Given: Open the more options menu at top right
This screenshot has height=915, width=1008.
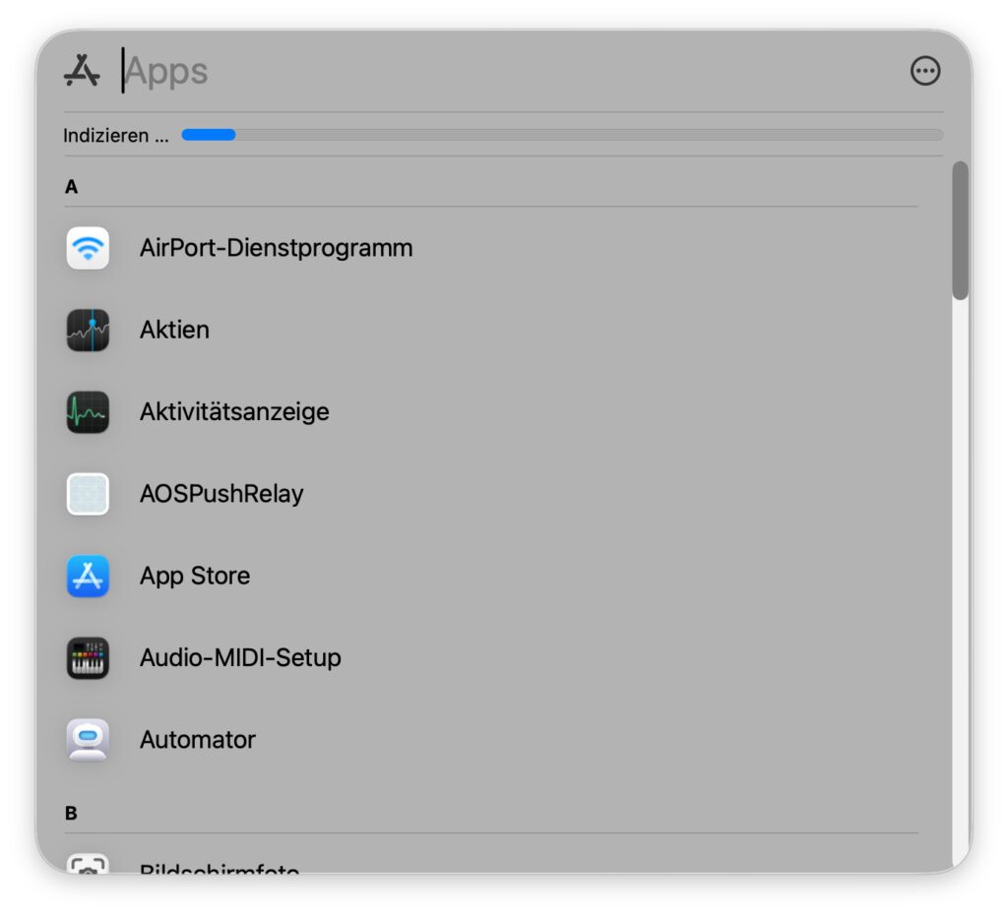Looking at the screenshot, I should (x=925, y=71).
